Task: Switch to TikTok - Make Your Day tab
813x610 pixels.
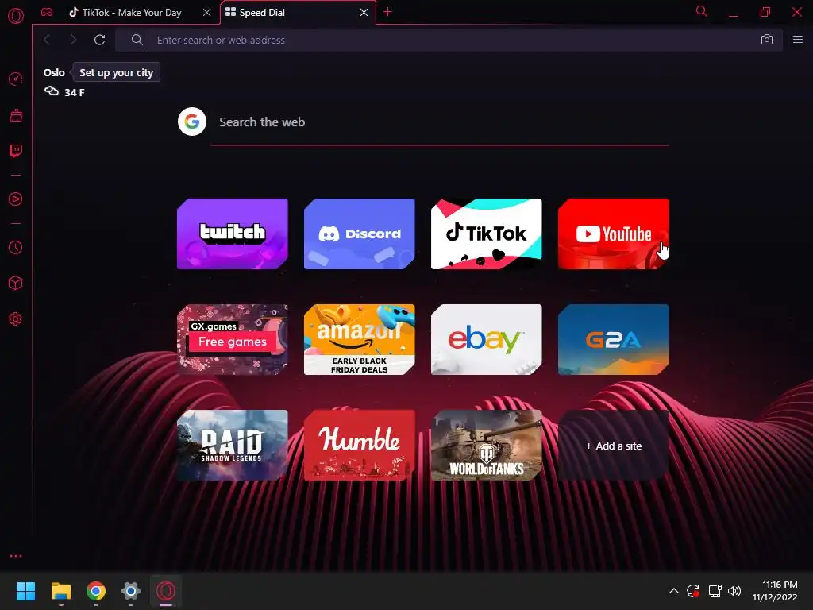Action: [x=132, y=13]
